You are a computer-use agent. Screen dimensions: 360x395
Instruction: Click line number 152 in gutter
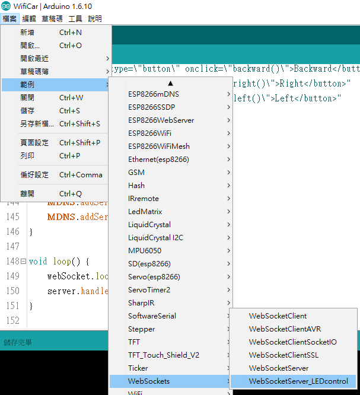click(13, 321)
